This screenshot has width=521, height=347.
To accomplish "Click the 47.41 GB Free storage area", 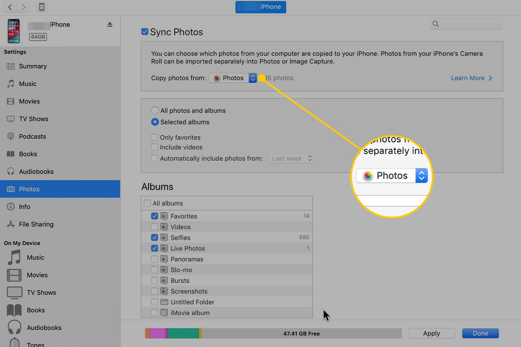I will pos(301,333).
